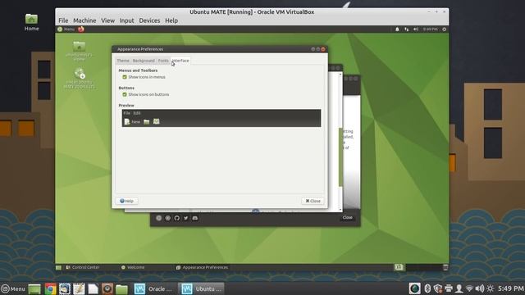
Task: Launch Google Chrome from host panel
Action: (50, 288)
